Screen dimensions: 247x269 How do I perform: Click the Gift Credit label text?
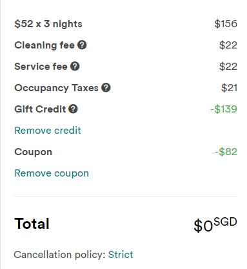click(x=40, y=109)
